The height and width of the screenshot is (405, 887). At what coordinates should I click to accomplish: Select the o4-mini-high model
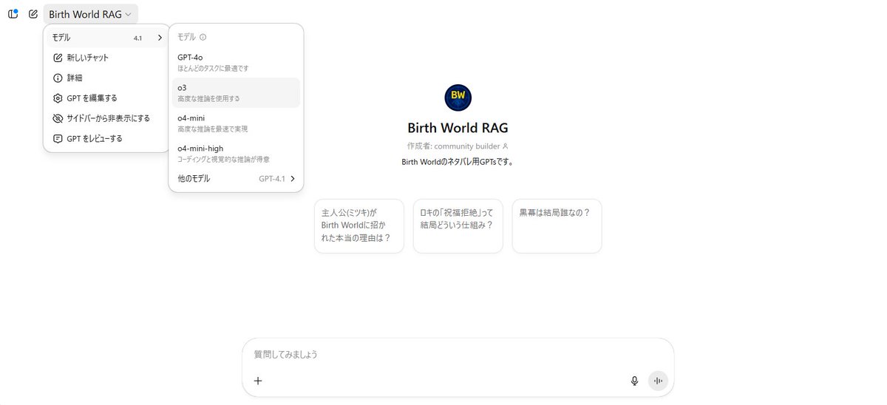click(x=236, y=153)
